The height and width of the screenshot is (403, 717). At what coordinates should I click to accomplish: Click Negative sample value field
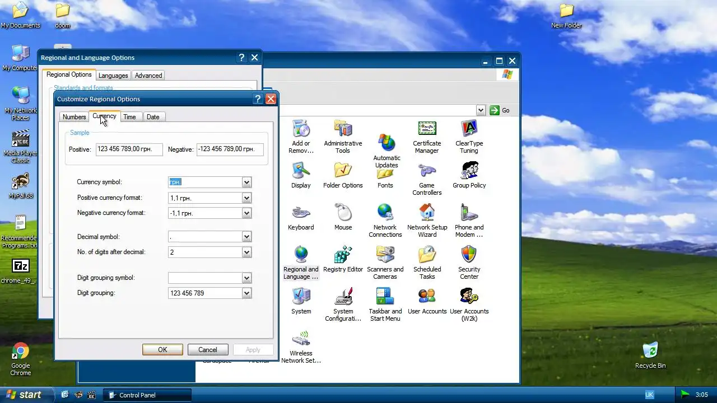[230, 149]
